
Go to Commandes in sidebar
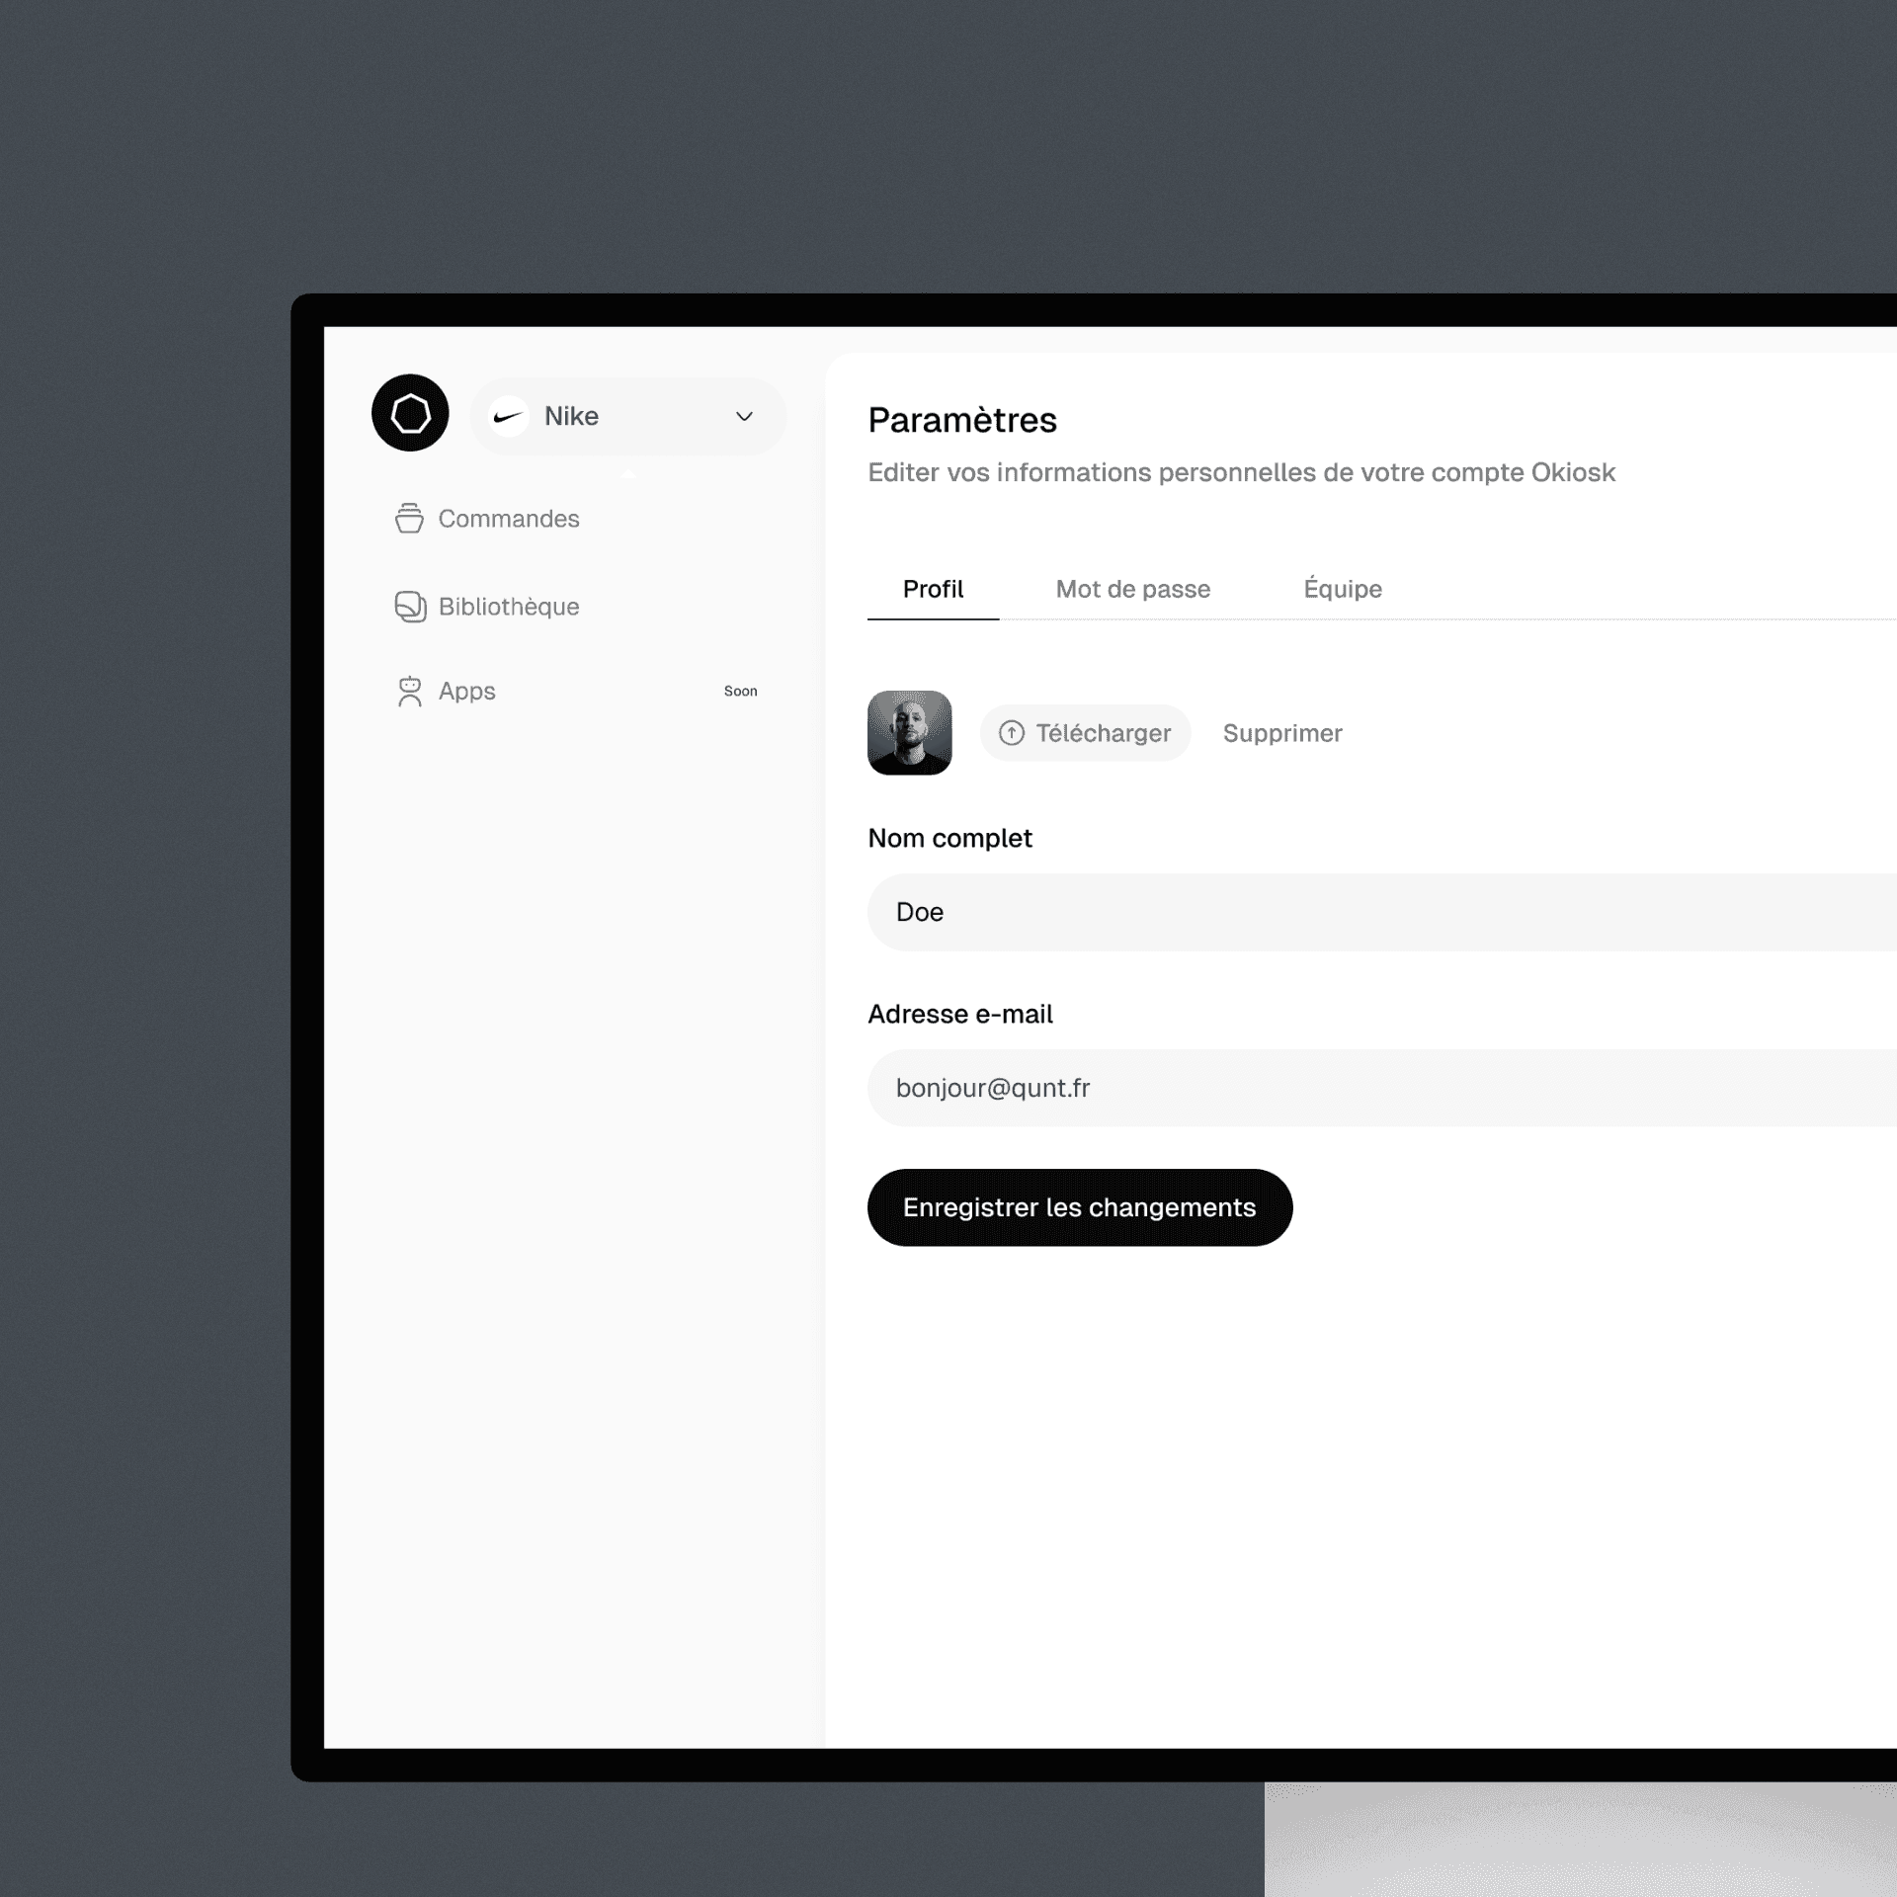508,519
